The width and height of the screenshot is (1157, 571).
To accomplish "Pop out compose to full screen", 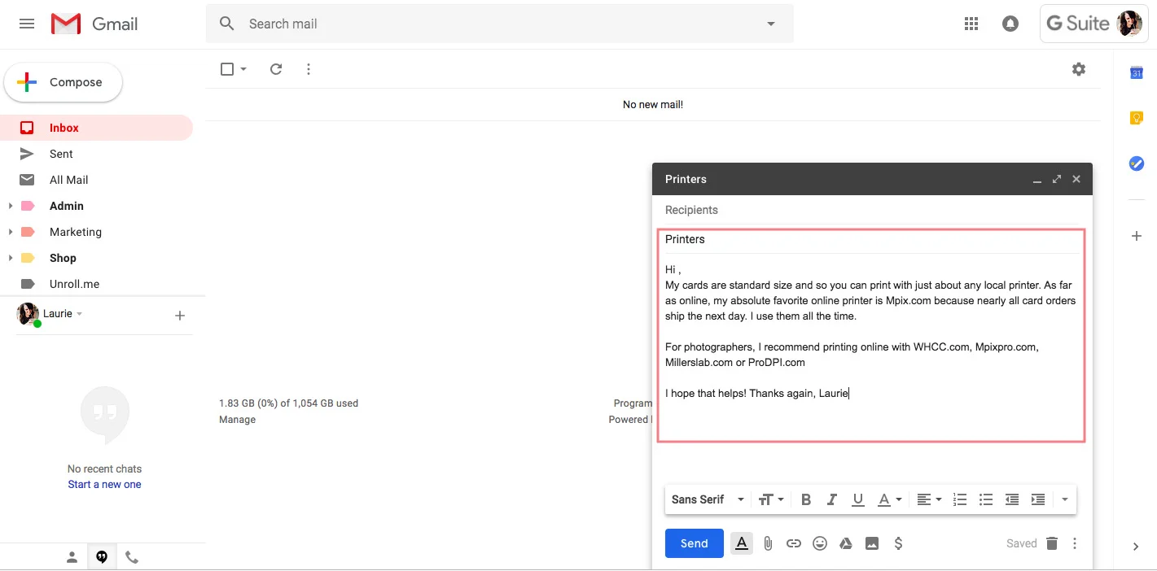I will (1057, 179).
